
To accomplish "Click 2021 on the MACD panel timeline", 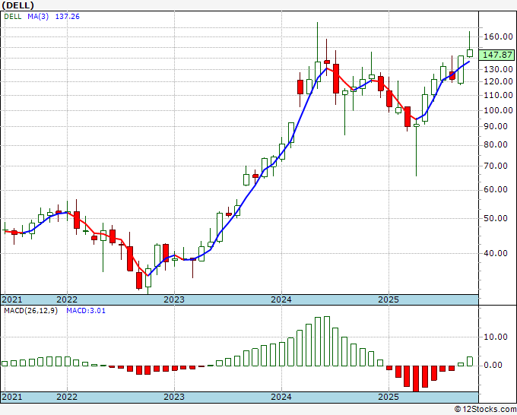I will coord(13,397).
